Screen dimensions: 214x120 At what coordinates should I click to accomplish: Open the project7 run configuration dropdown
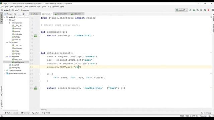181,10
